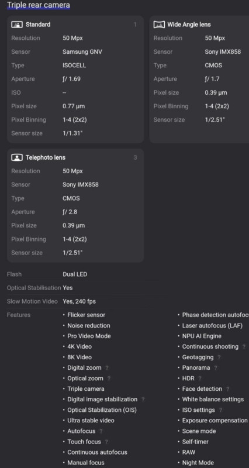Viewport: 249px width, 468px height.
Task: Click the Wide Angle lens card title
Action: (189, 25)
